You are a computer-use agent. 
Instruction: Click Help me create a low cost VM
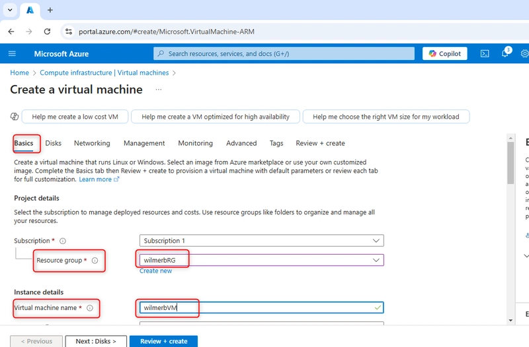75,117
